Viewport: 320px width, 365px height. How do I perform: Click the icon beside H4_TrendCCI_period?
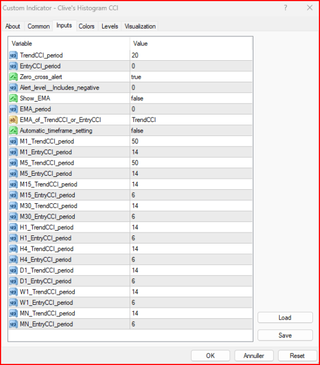tap(13, 249)
